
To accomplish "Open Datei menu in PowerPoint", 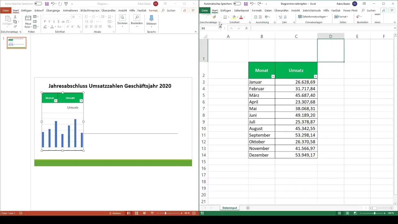I will pyautogui.click(x=6, y=10).
